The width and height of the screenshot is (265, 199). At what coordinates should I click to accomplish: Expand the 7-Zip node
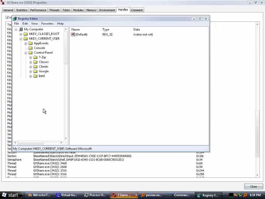31,58
